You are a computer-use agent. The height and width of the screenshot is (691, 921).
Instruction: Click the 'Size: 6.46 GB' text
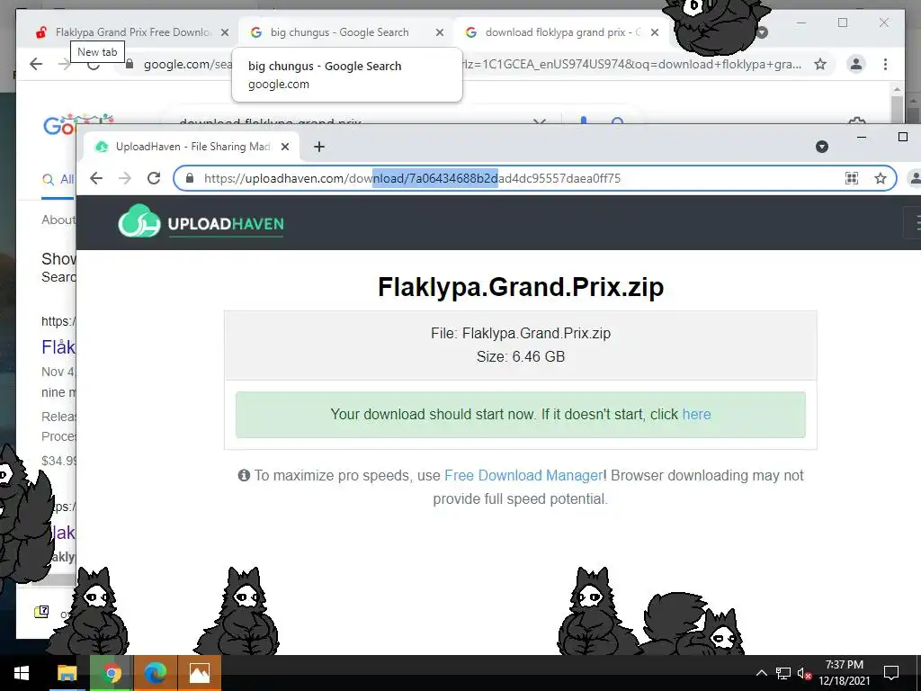pos(521,356)
